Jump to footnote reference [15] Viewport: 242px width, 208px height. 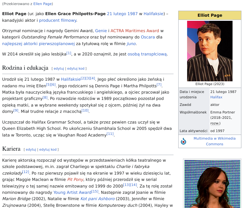tap(95, 192)
